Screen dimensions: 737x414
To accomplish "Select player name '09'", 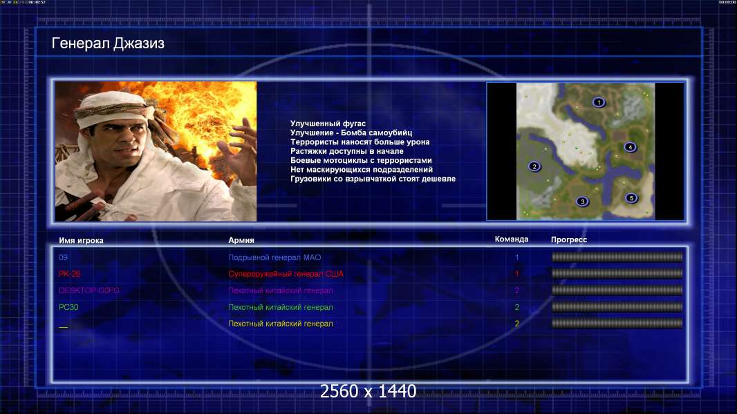I will tap(64, 257).
